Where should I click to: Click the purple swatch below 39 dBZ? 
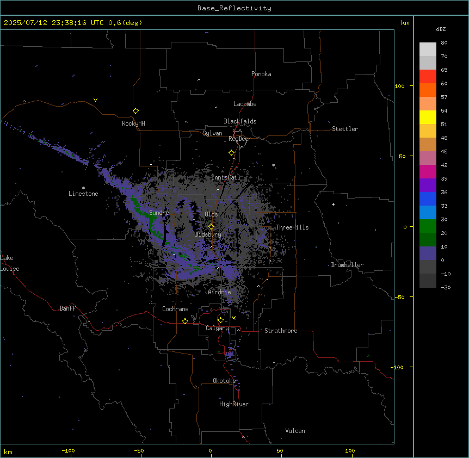point(428,185)
